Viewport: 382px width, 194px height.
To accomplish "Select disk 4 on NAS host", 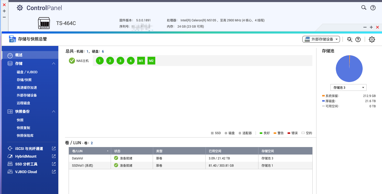I will (131, 61).
